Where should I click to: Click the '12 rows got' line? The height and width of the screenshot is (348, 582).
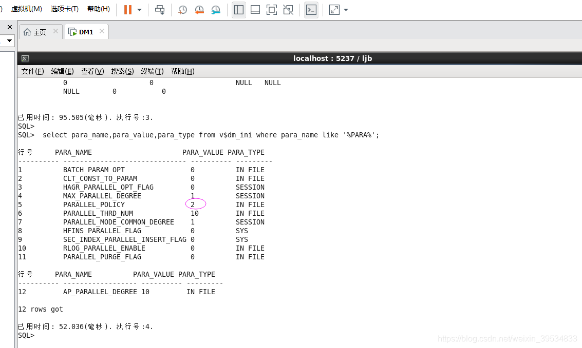tap(41, 309)
